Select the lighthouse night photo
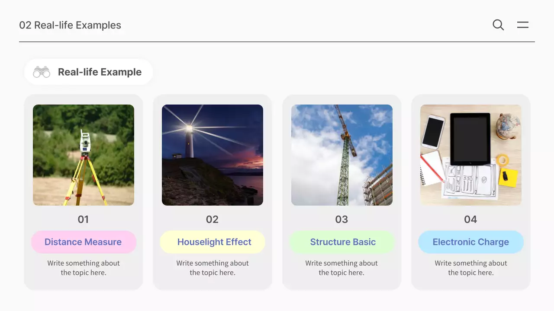This screenshot has height=311, width=554. tap(213, 155)
